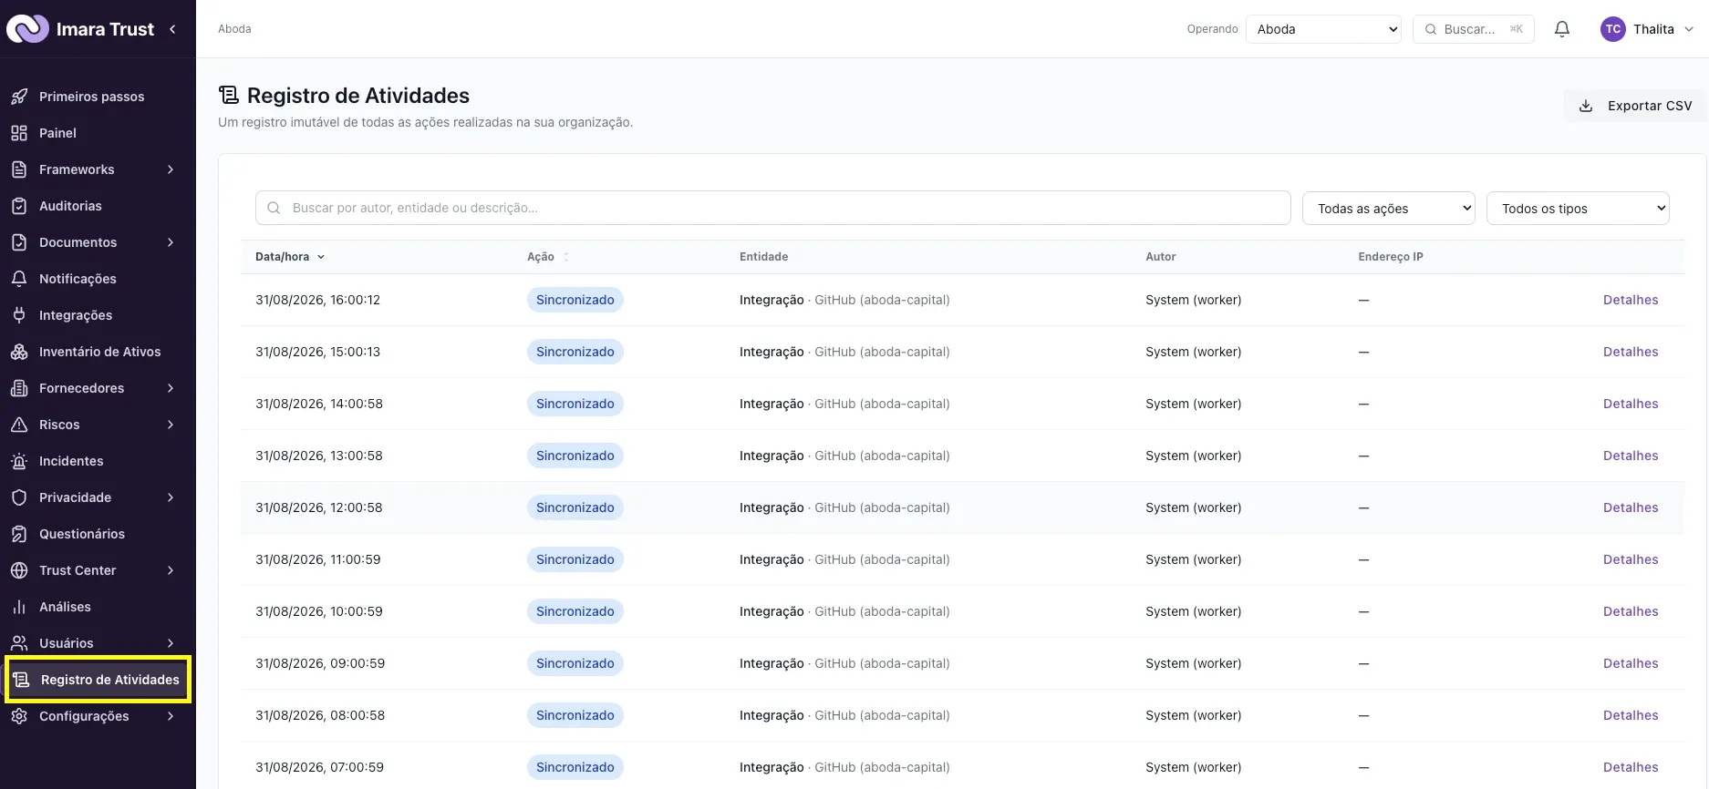
Task: Open the Notificações bell icon in sidebar
Action: pos(19,279)
